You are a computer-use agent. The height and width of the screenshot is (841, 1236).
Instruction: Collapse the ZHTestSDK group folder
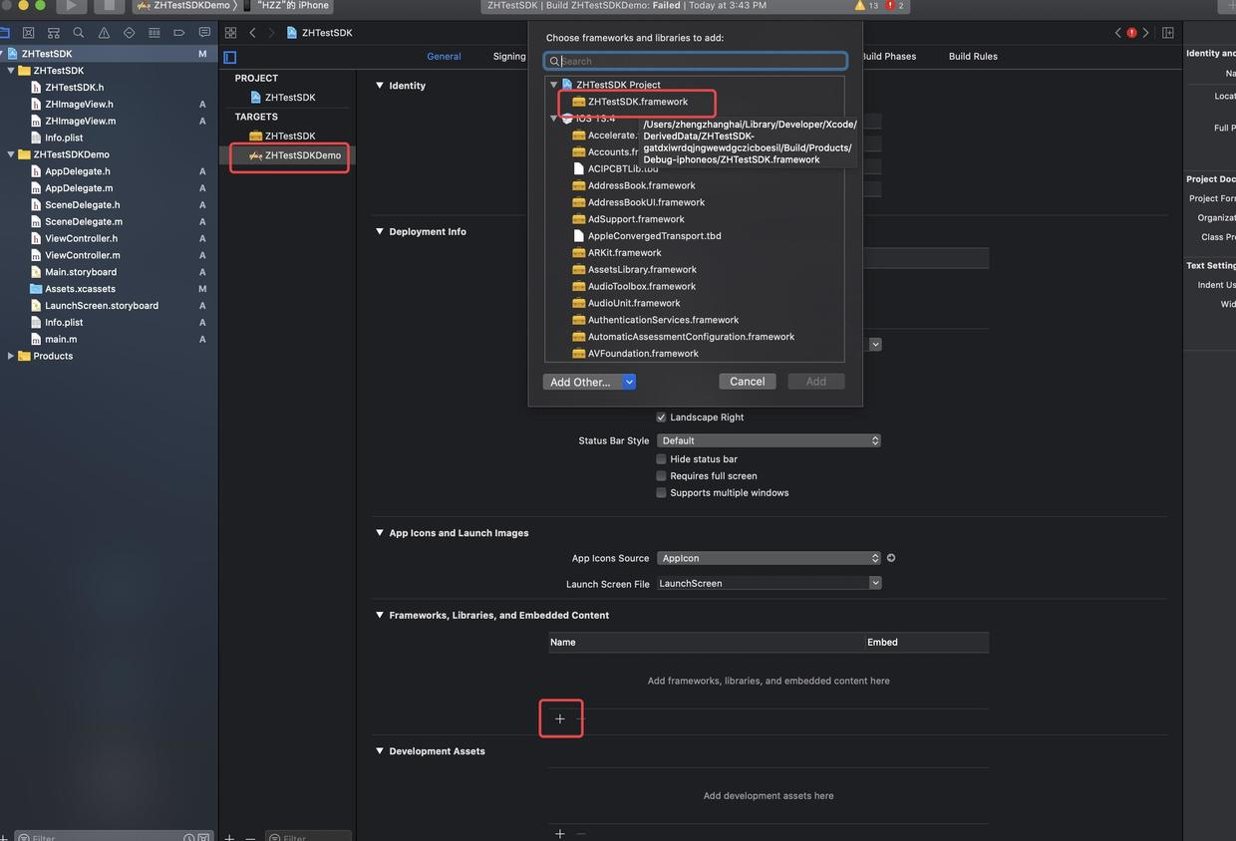(11, 71)
